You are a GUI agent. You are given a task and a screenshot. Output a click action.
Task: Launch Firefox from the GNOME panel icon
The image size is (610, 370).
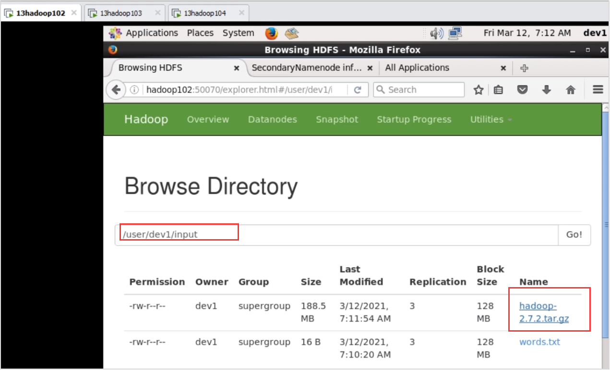pyautogui.click(x=271, y=33)
